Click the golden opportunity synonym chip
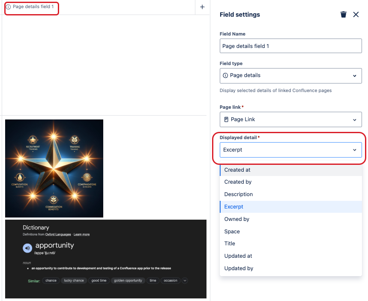Viewport: 368px width, 301px height. pyautogui.click(x=128, y=280)
